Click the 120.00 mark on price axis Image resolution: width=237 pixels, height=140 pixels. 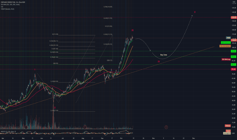pos(234,30)
